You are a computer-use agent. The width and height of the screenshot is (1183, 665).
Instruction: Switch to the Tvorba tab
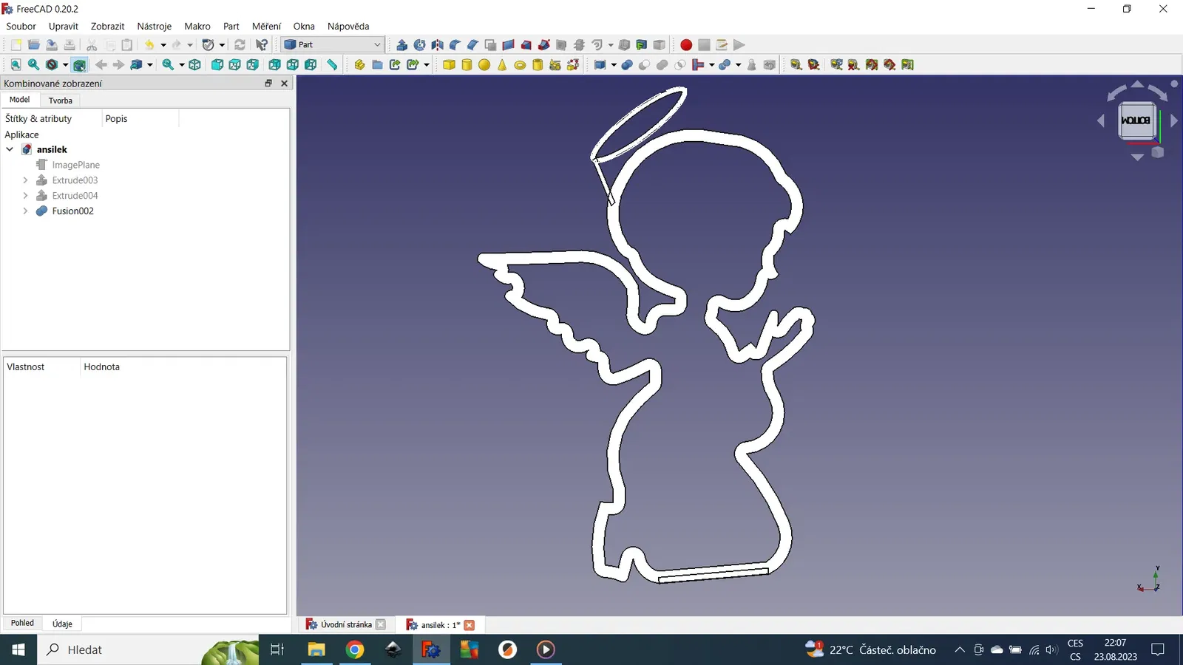point(61,100)
